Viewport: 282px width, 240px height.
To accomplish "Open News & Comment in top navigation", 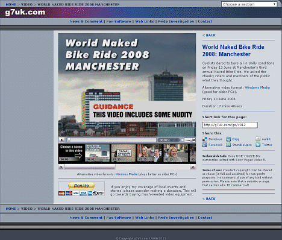I will click(x=86, y=22).
